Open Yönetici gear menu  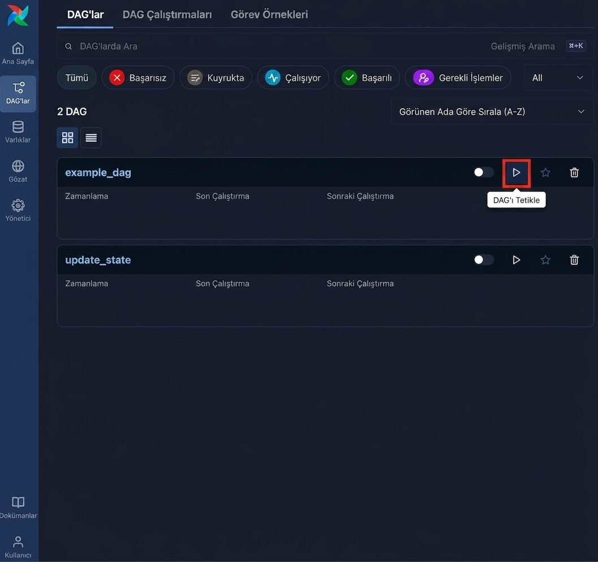click(18, 211)
